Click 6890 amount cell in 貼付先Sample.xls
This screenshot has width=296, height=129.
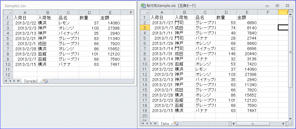[247, 23]
